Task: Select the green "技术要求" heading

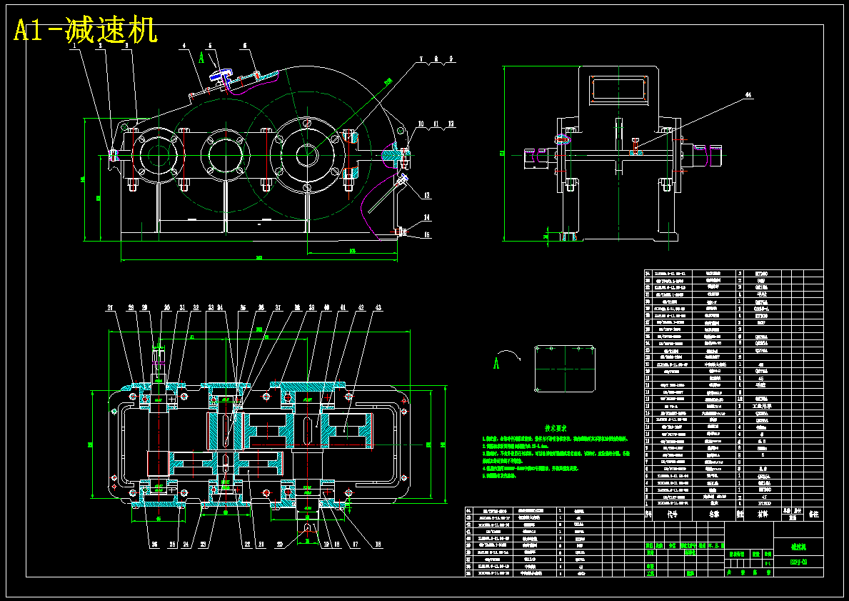Action: click(555, 428)
